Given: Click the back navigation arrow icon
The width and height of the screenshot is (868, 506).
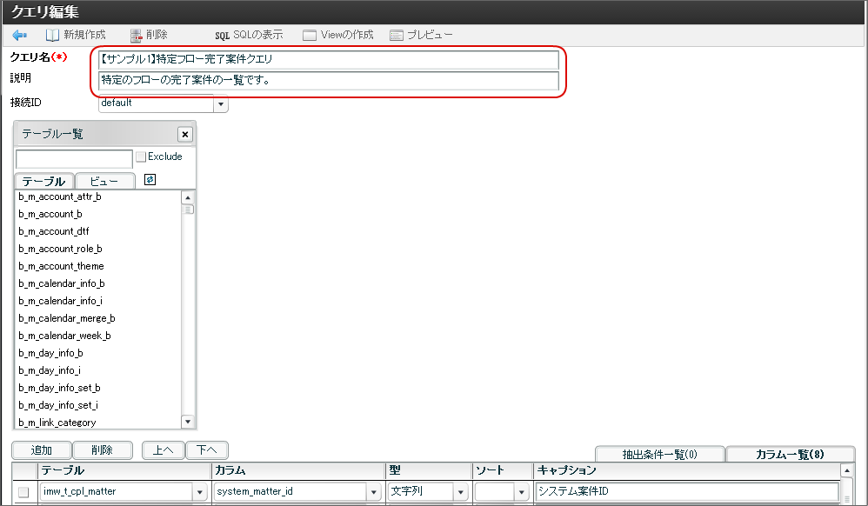Looking at the screenshot, I should 19,35.
